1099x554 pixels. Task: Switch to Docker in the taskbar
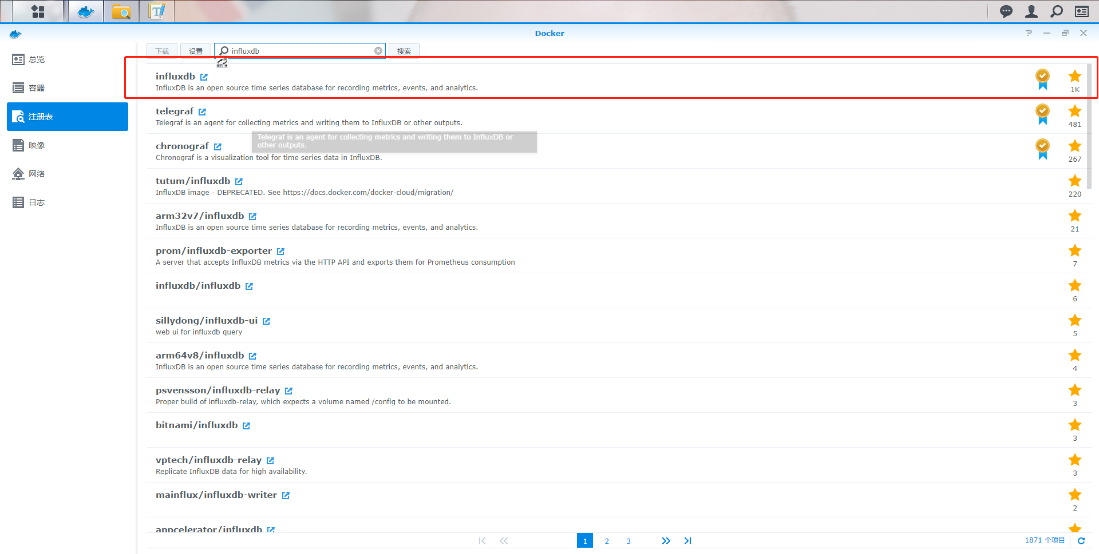pos(86,11)
